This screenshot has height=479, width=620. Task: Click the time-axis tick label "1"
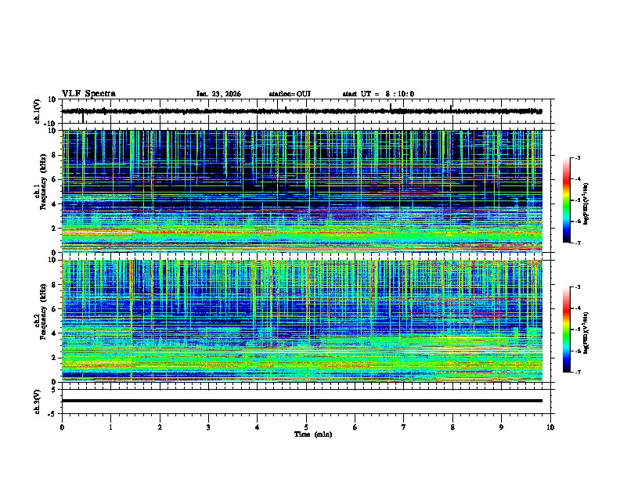click(110, 427)
